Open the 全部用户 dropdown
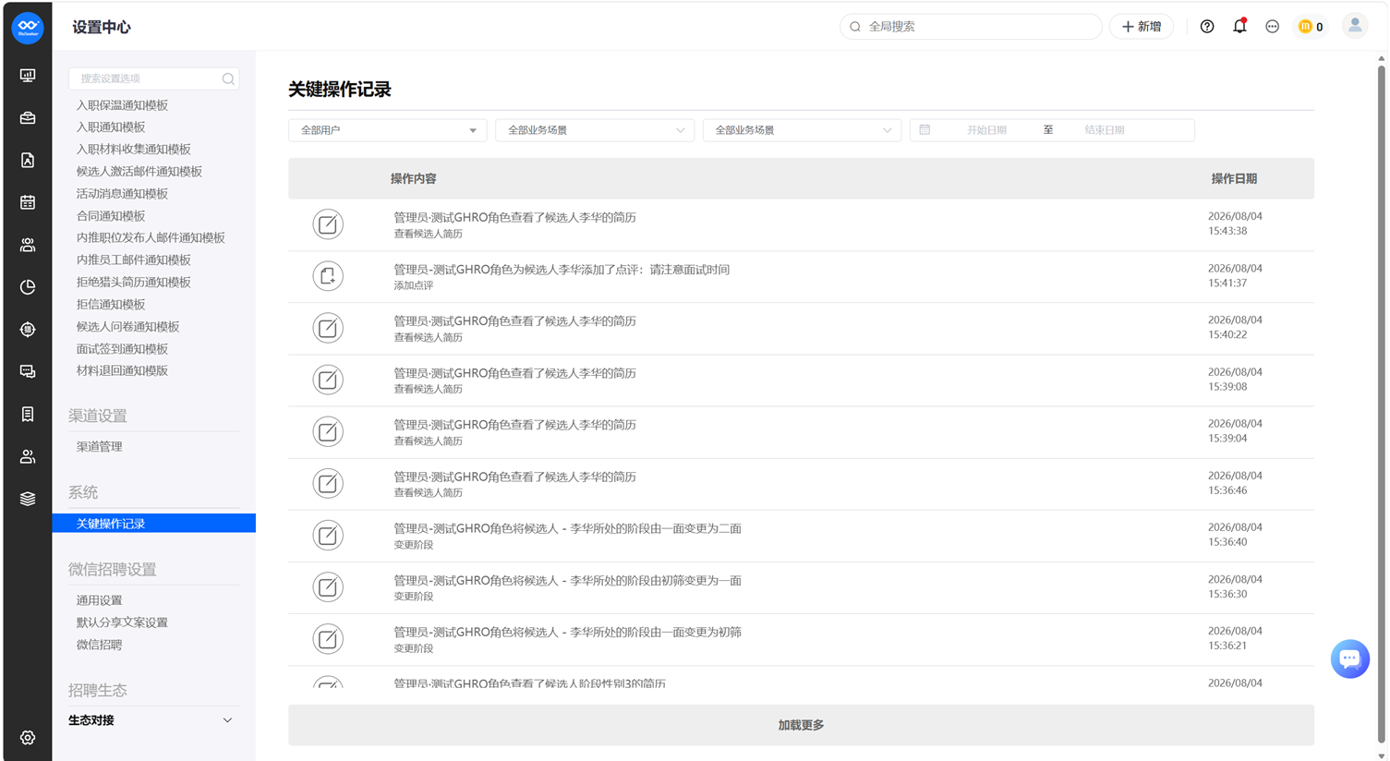The image size is (1390, 761). tap(388, 130)
